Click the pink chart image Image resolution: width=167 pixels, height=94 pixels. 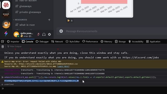coord(99,9)
